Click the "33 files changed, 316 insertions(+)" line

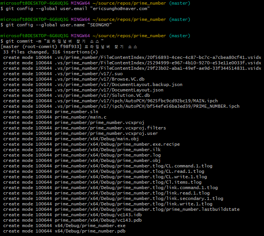(50, 52)
